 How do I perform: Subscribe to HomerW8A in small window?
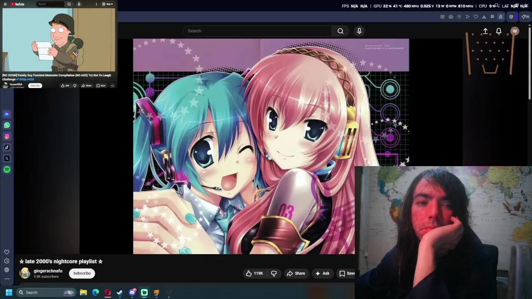click(35, 86)
